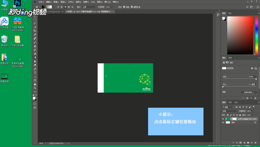Select the Horizontal Type tool
The height and width of the screenshot is (147, 260).
pos(35,73)
